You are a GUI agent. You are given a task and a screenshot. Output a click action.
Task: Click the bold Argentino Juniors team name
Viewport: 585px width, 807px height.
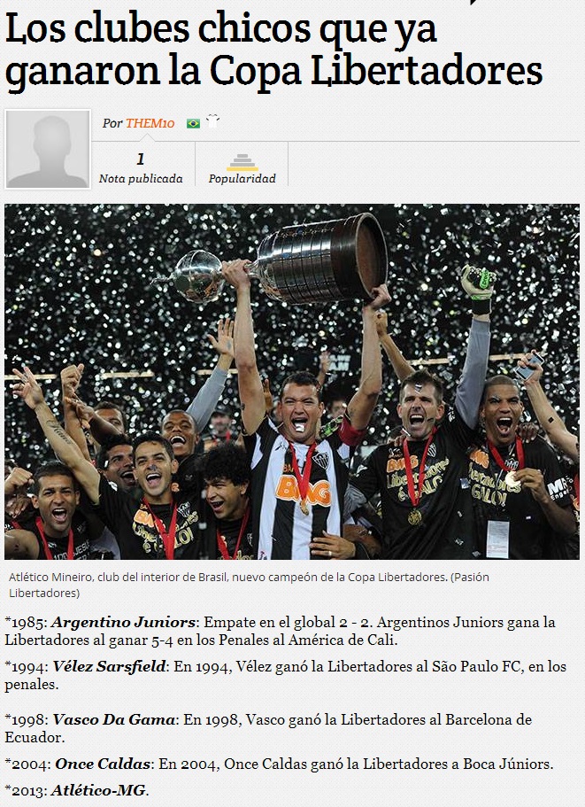coord(123,622)
